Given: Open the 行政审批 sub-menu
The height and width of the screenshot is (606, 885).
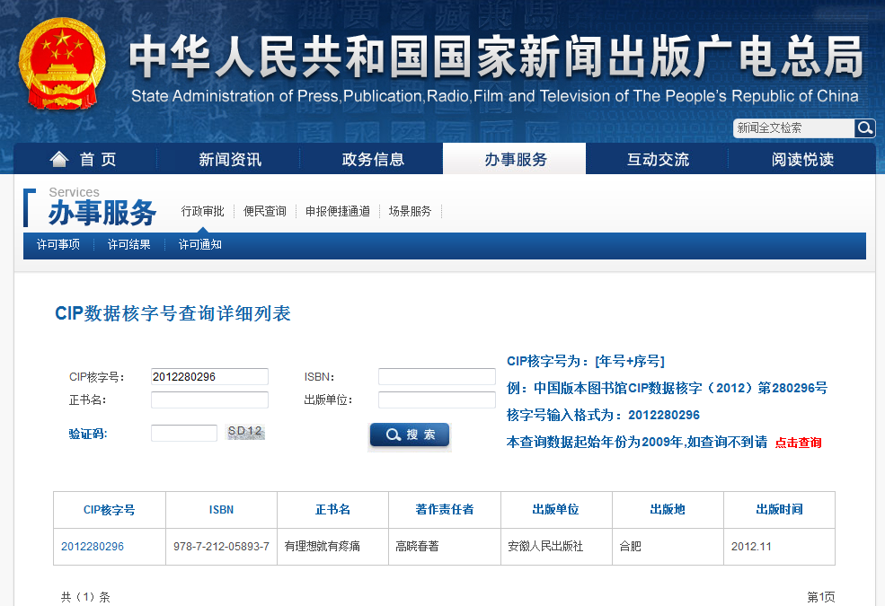Looking at the screenshot, I should [x=203, y=211].
